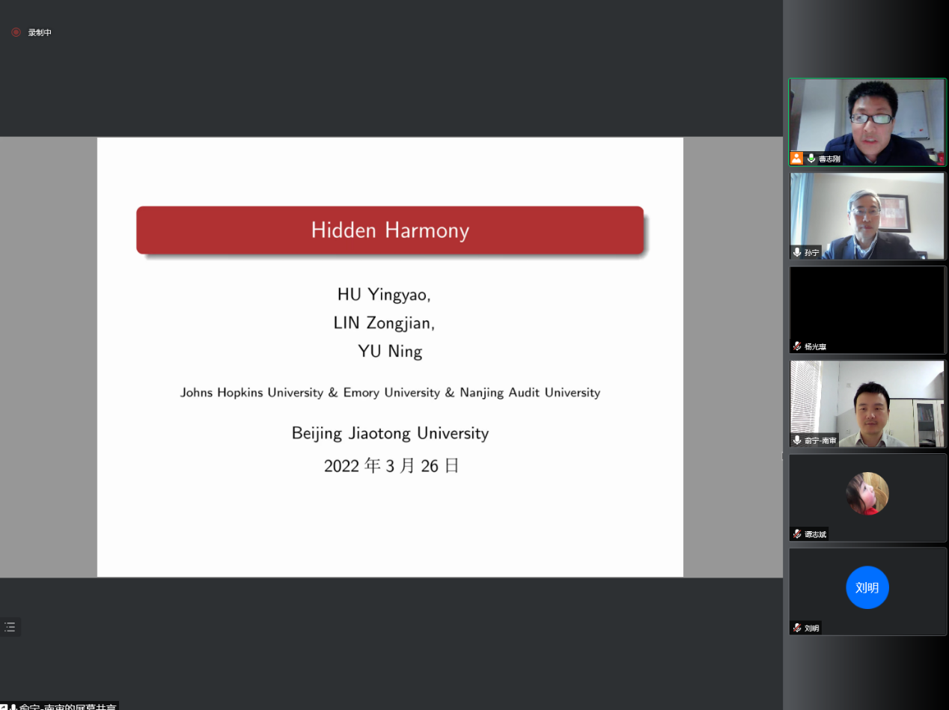949x710 pixels.
Task: Click the 刘明 name label under the avatar
Action: [x=812, y=628]
